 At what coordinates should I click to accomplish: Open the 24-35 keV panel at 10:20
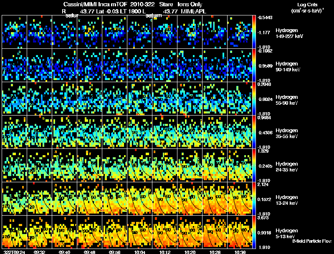pos(190,166)
